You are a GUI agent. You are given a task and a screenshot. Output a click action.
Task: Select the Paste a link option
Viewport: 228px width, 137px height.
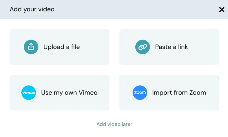click(x=169, y=47)
